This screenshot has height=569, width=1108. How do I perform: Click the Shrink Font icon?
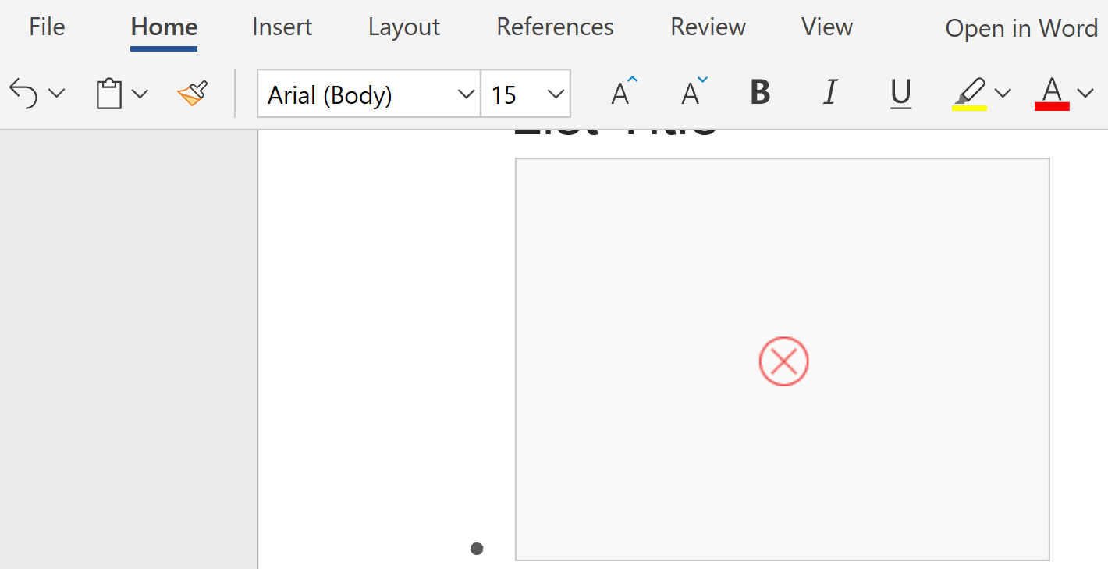click(x=694, y=92)
